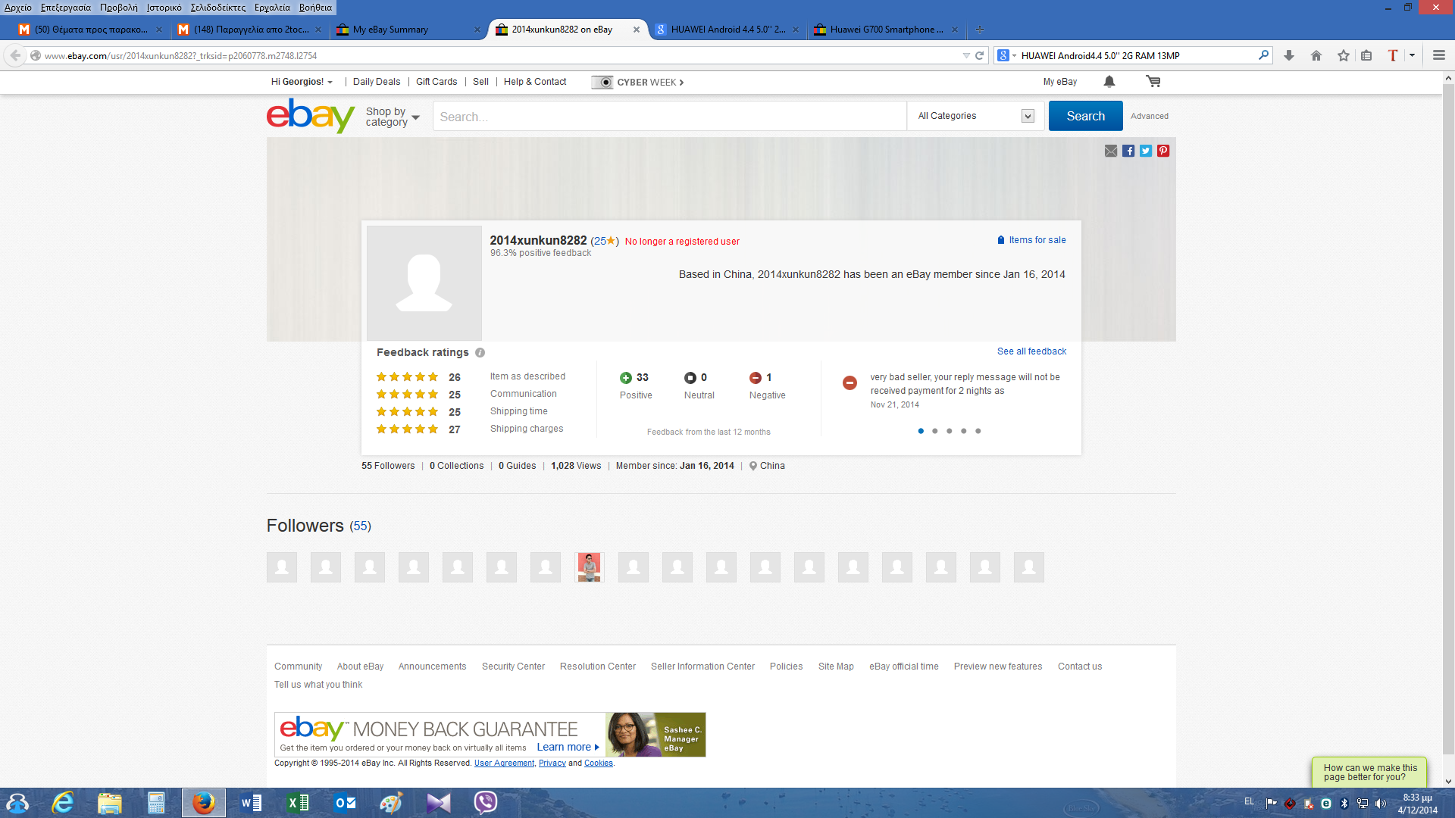Click the blue Search button
Screen dimensions: 1455x818
[1085, 116]
